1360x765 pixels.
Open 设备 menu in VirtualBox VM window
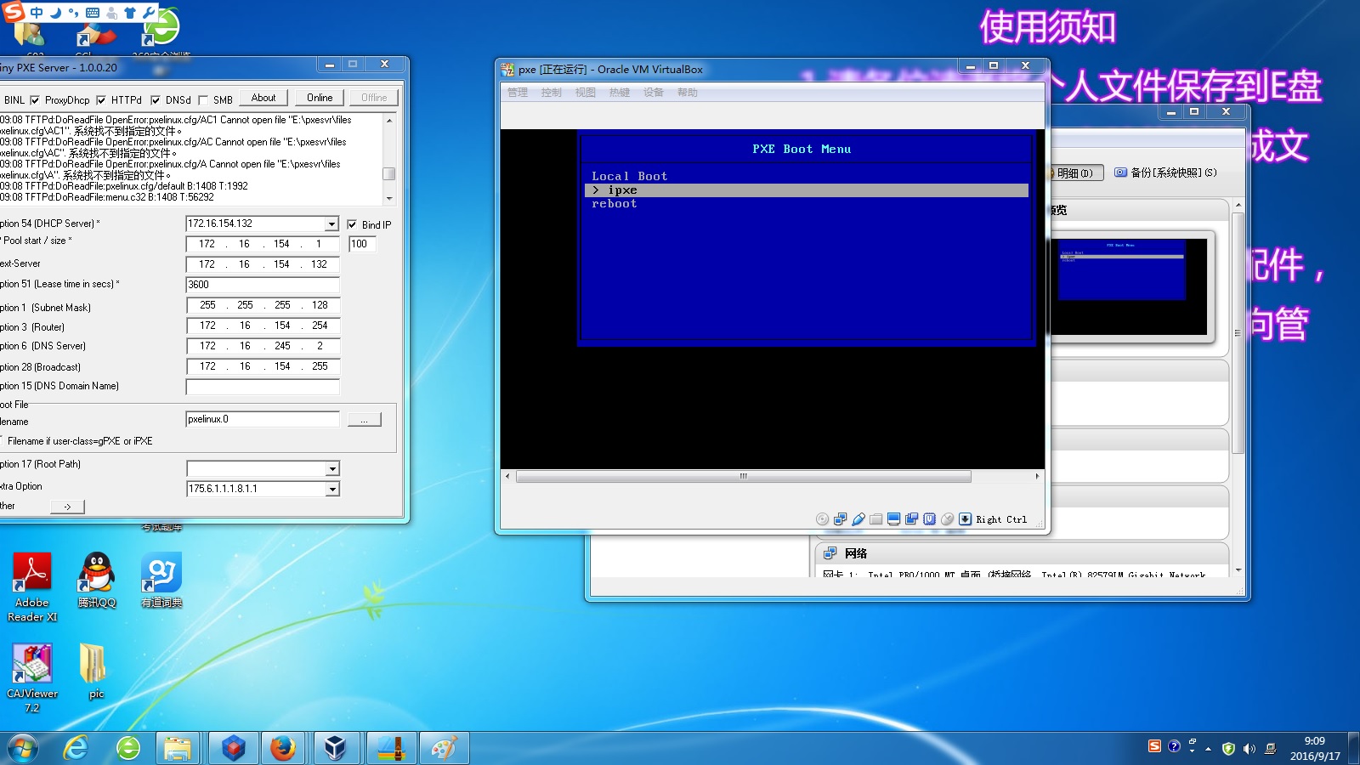[654, 93]
